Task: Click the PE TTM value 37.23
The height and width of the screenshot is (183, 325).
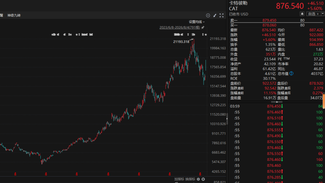Action: [318, 59]
